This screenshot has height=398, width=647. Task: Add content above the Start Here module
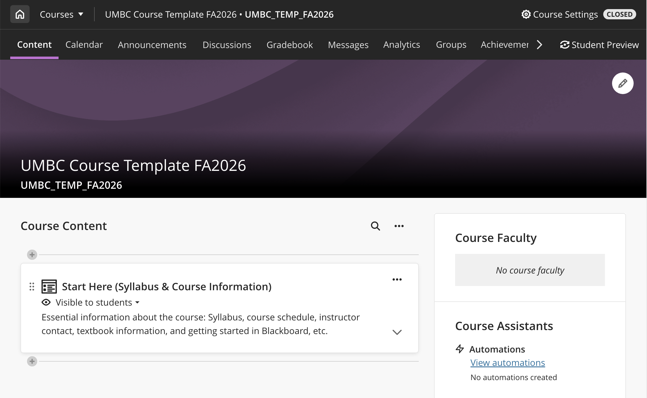coord(32,255)
